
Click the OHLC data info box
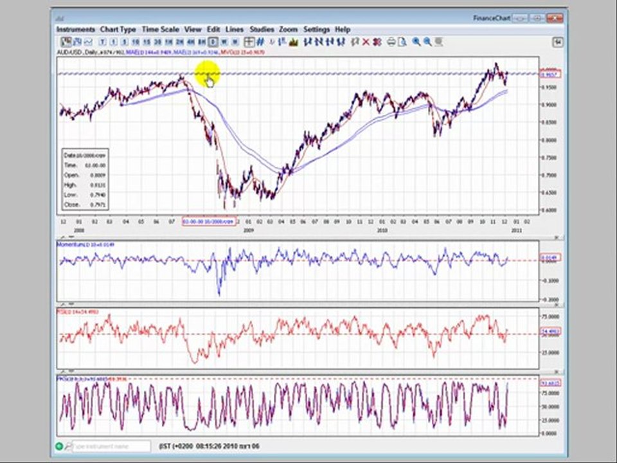point(85,179)
